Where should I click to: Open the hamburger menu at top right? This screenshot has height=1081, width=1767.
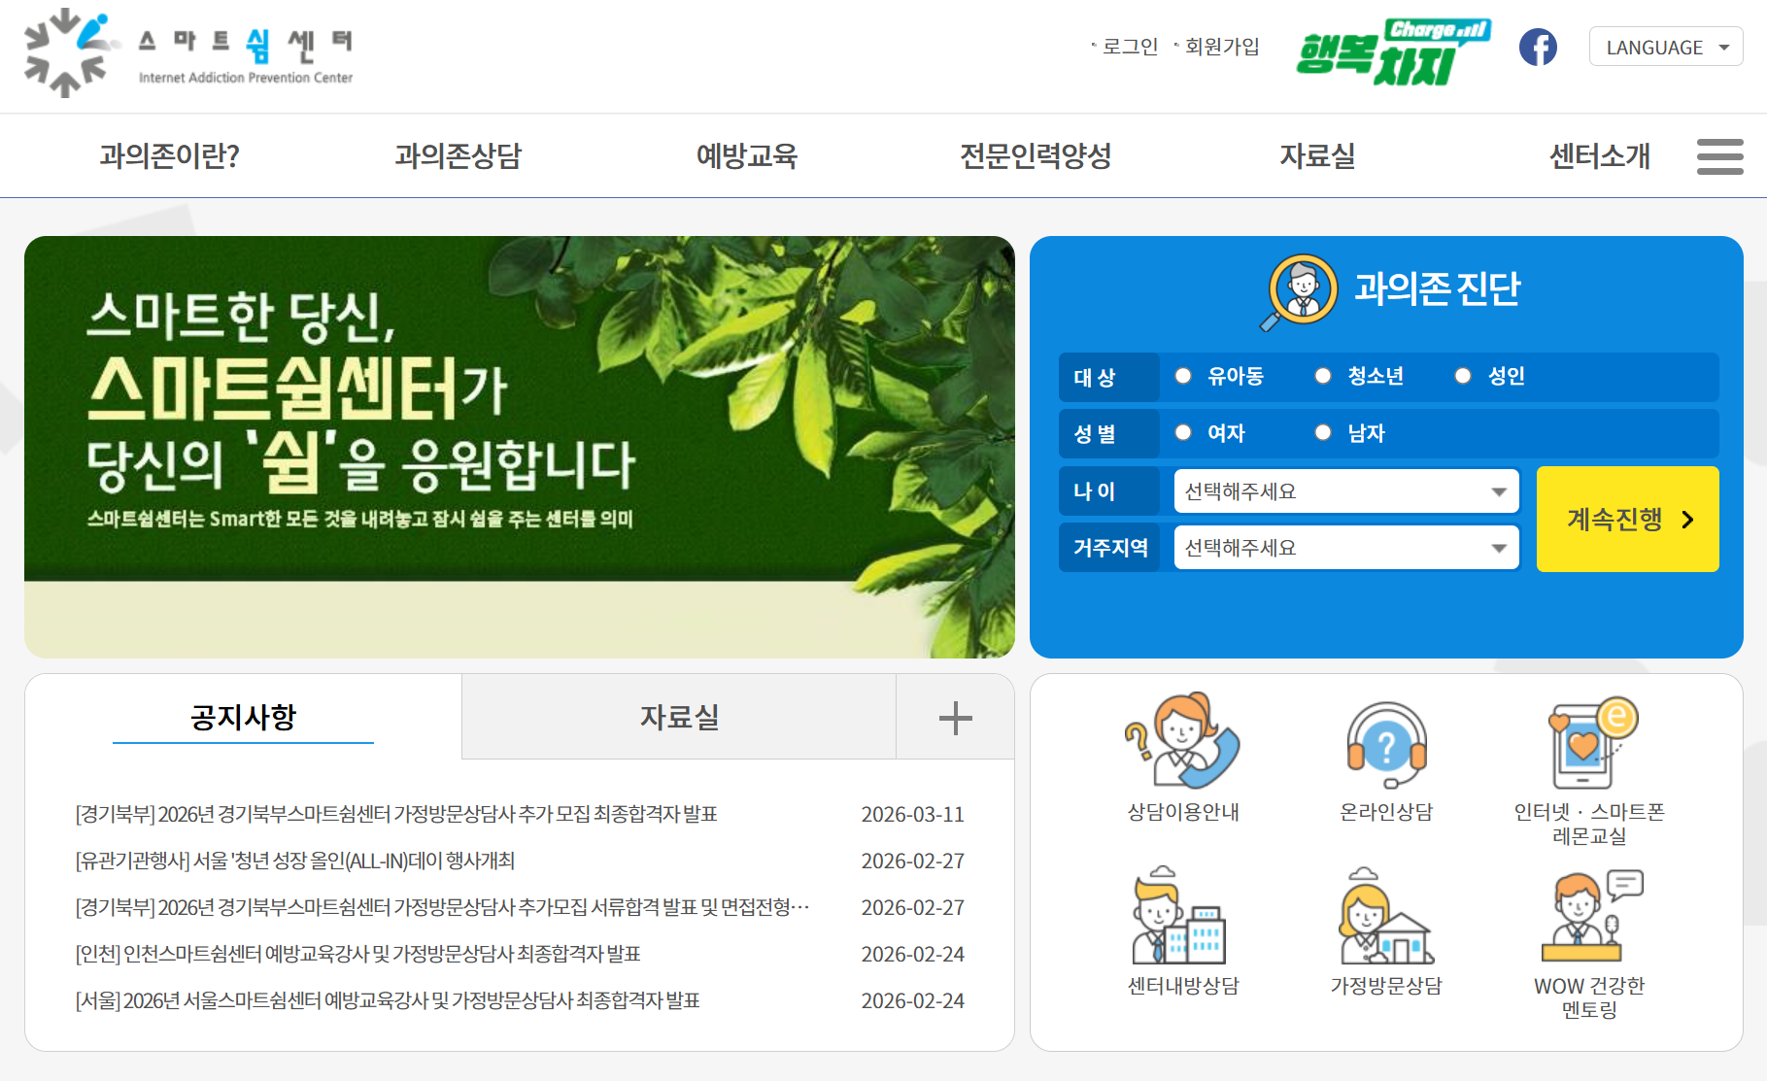tap(1718, 156)
